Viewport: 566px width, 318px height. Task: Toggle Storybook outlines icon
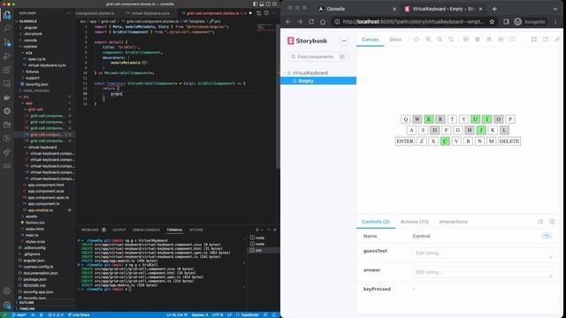[x=512, y=39]
